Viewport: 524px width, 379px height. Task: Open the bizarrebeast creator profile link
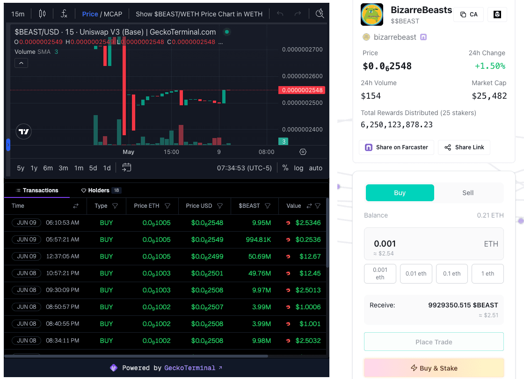tap(395, 37)
